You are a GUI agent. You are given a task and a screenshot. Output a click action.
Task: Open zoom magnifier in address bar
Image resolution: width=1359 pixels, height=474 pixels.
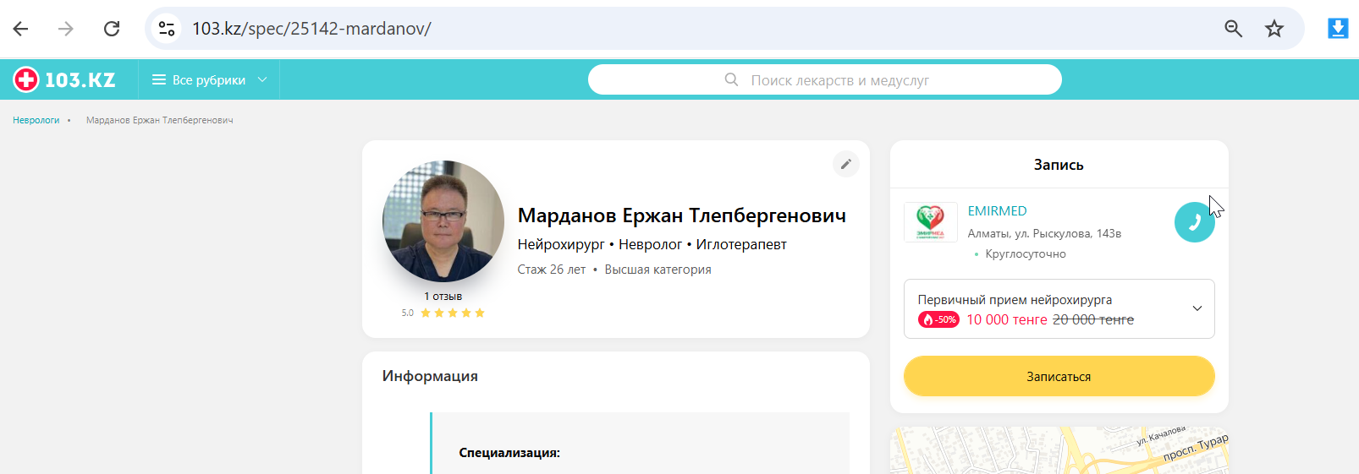[1233, 29]
